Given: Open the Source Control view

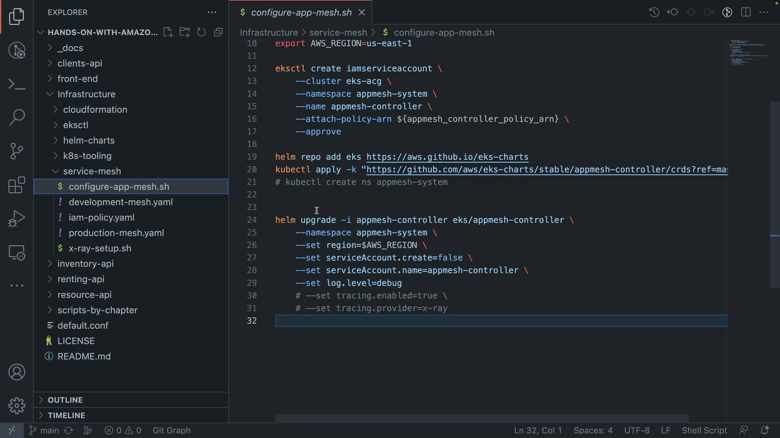Looking at the screenshot, I should click(17, 151).
